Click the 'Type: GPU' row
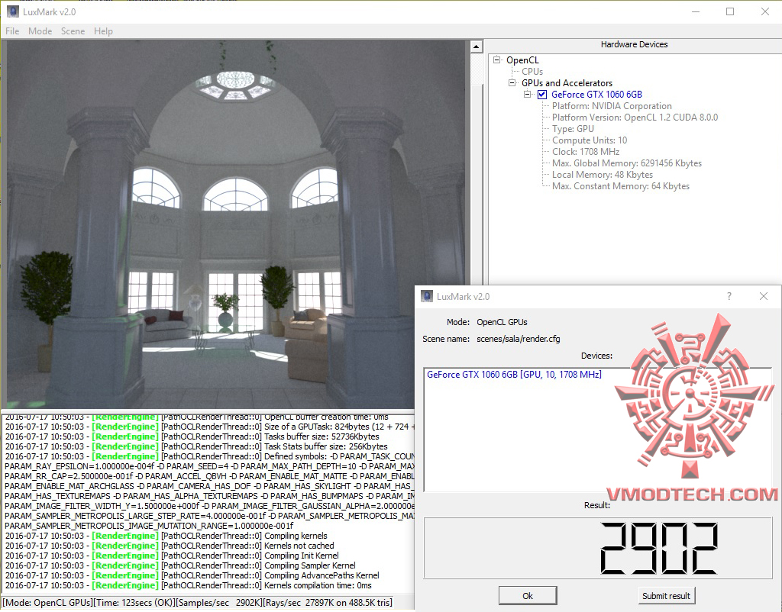This screenshot has height=612, width=782. 573,128
